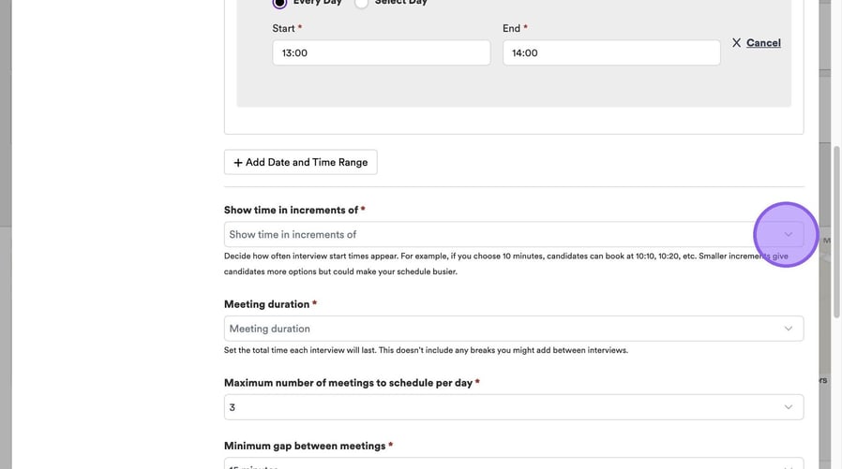Click the Cancel link
The image size is (842, 469).
pyautogui.click(x=763, y=43)
